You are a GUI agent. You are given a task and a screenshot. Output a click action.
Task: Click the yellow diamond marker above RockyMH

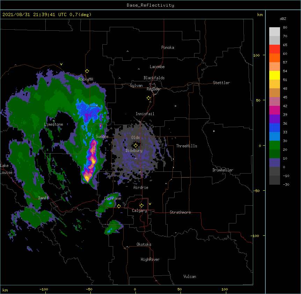(x=87, y=71)
